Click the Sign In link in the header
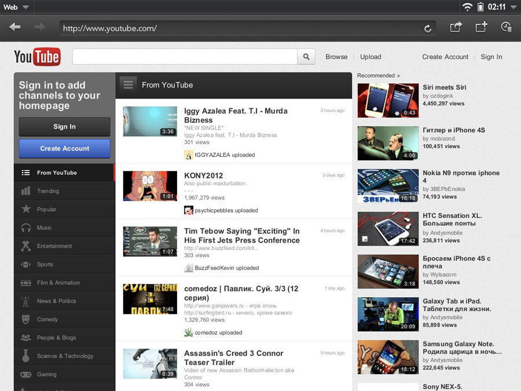 [491, 57]
